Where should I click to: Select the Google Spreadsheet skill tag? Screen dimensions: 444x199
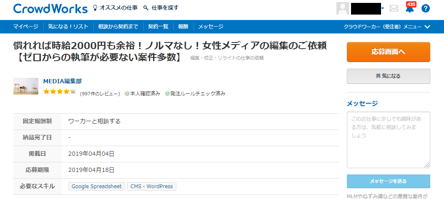pyautogui.click(x=97, y=186)
